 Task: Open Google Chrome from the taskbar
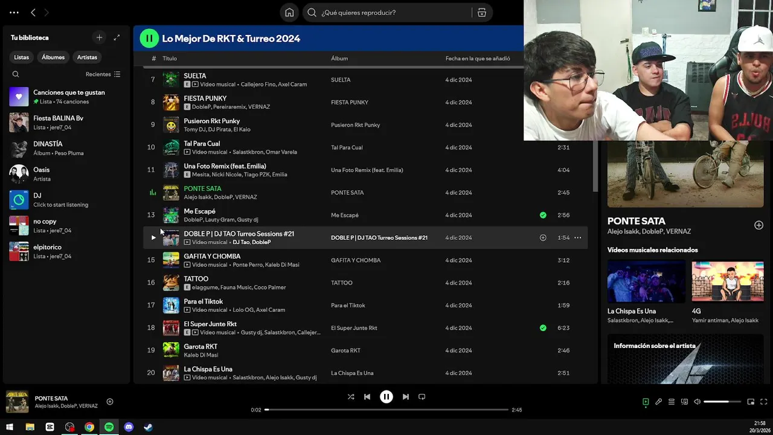pos(89,427)
